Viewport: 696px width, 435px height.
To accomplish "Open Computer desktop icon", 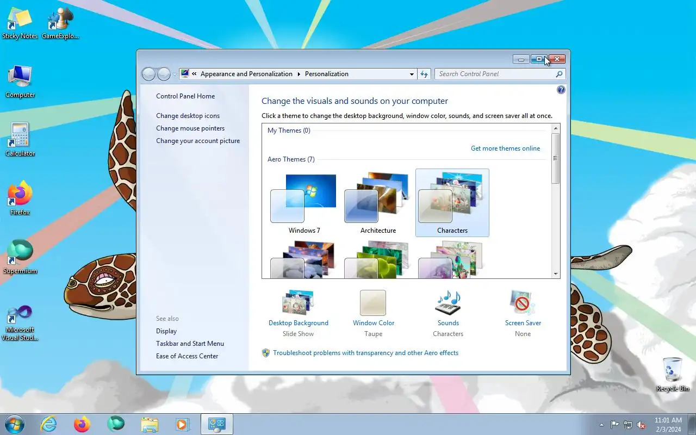I will coord(20,82).
